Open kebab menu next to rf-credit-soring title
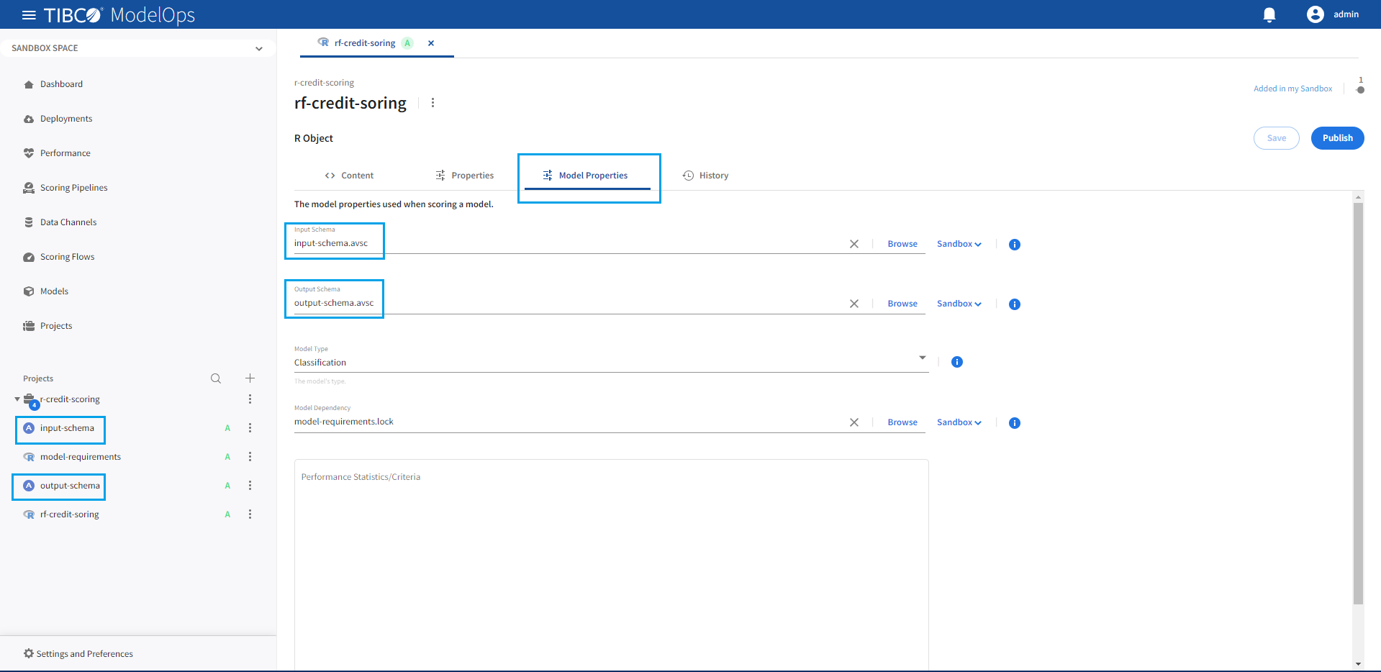The height and width of the screenshot is (672, 1381). point(433,103)
